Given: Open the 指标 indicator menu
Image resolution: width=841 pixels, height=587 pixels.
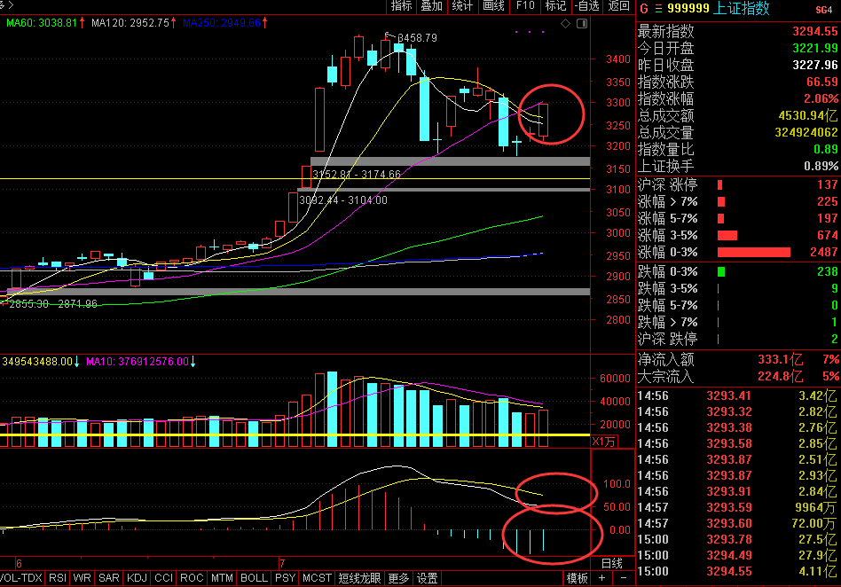Looking at the screenshot, I should coord(401,6).
